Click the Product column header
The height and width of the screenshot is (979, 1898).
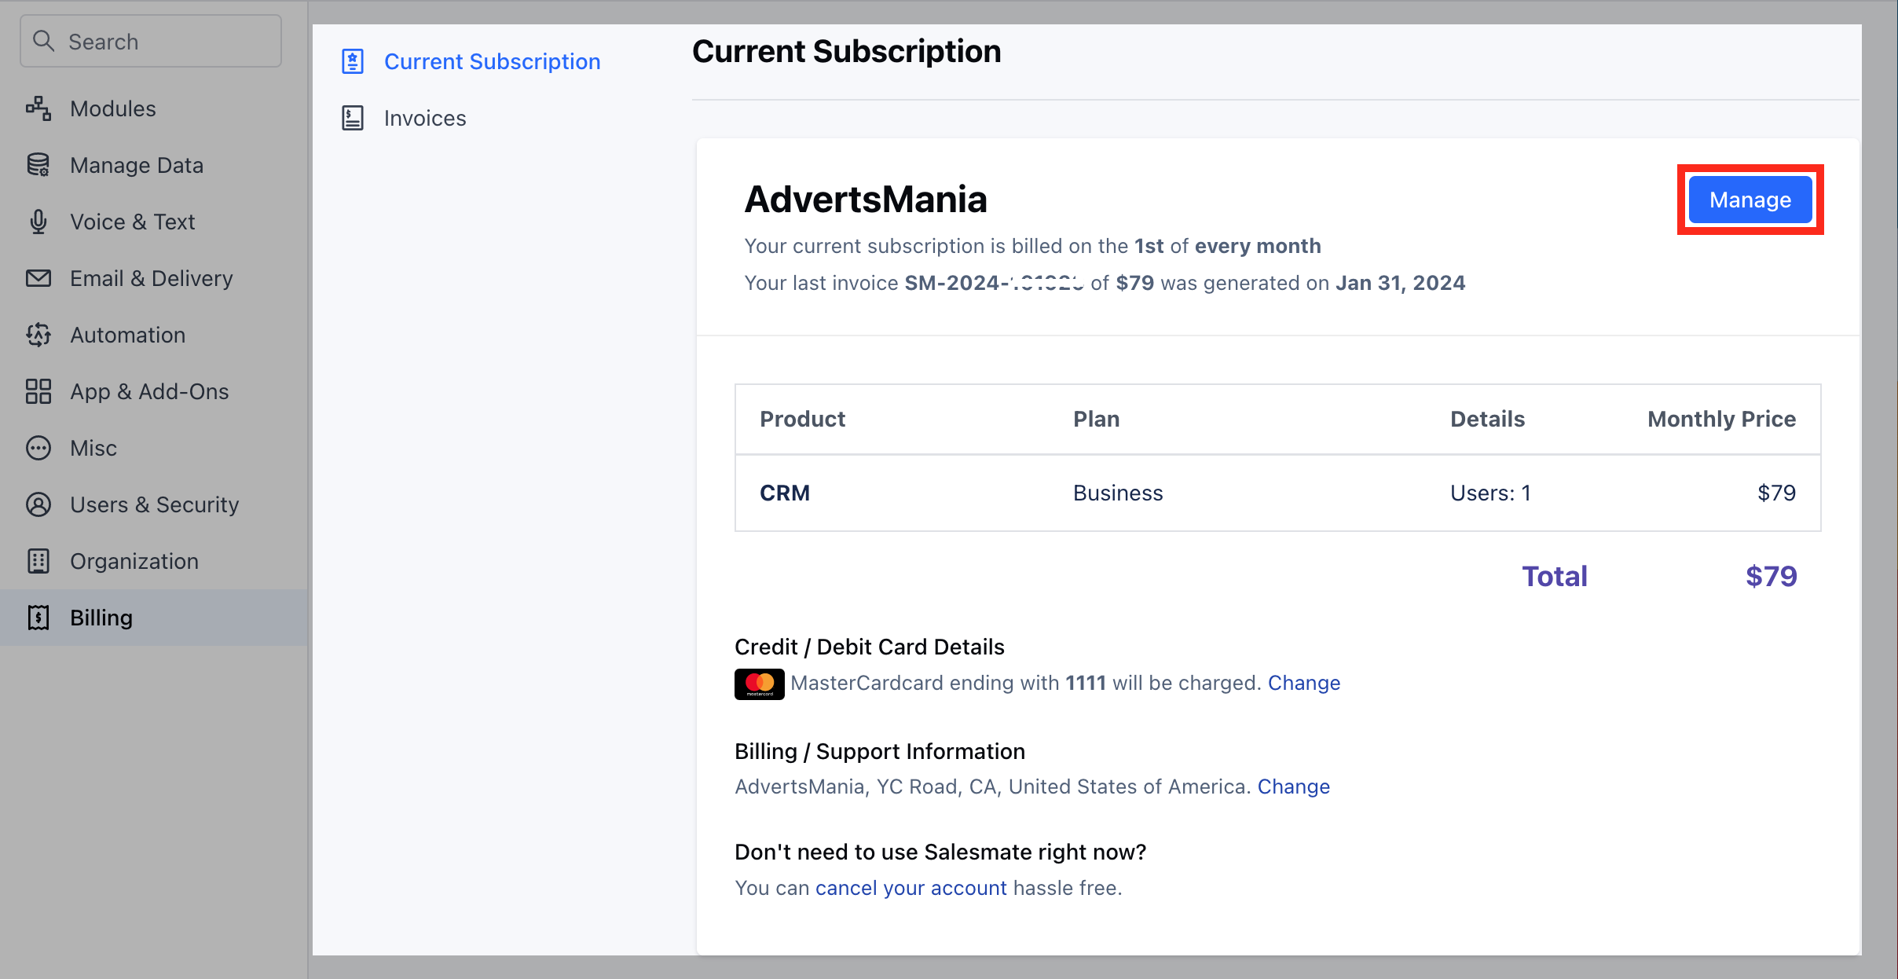pos(802,419)
